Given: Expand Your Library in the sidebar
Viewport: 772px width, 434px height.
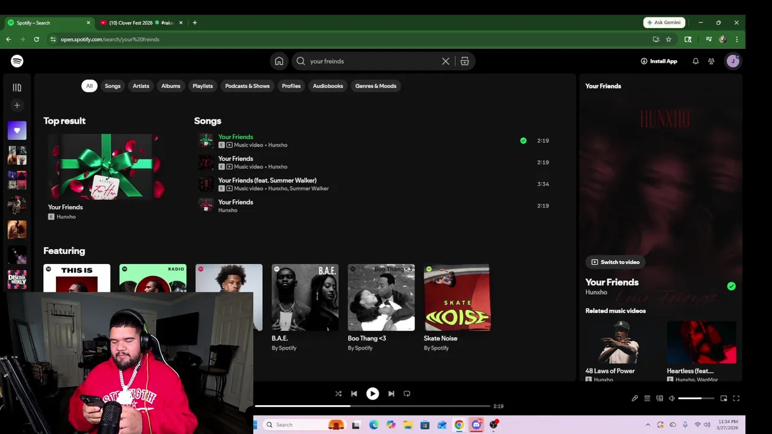Looking at the screenshot, I should (x=17, y=87).
